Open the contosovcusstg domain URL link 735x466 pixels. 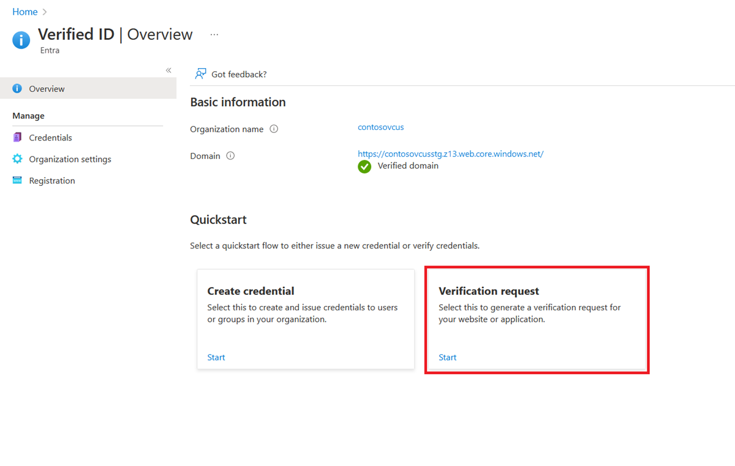tap(450, 154)
